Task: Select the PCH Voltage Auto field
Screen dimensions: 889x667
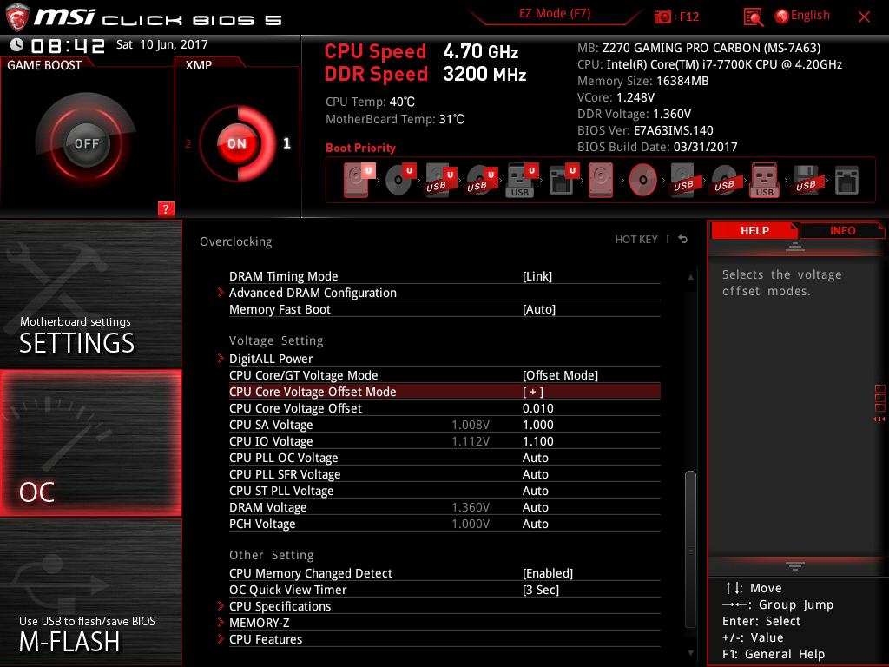Action: click(x=535, y=524)
